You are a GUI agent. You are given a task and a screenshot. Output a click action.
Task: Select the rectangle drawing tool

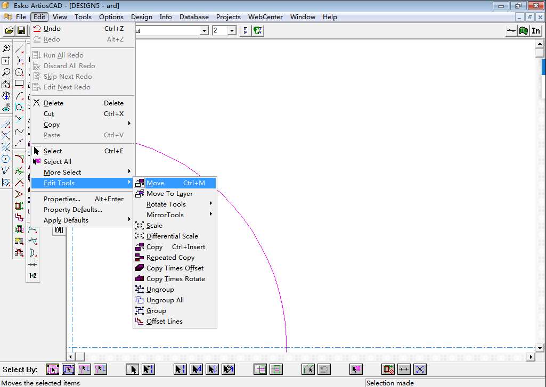[x=19, y=84]
